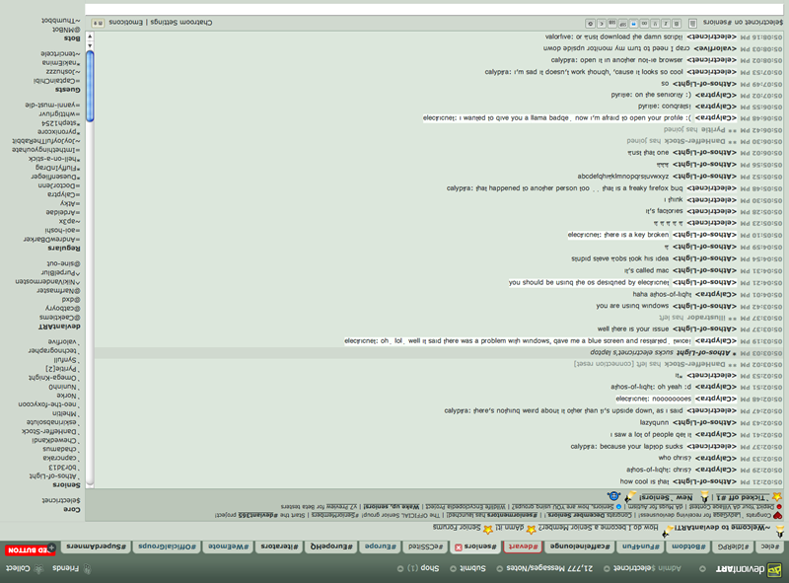Click the blue chat scrollbar thumb

[90, 87]
